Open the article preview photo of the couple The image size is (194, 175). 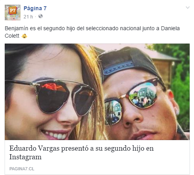(x=97, y=92)
